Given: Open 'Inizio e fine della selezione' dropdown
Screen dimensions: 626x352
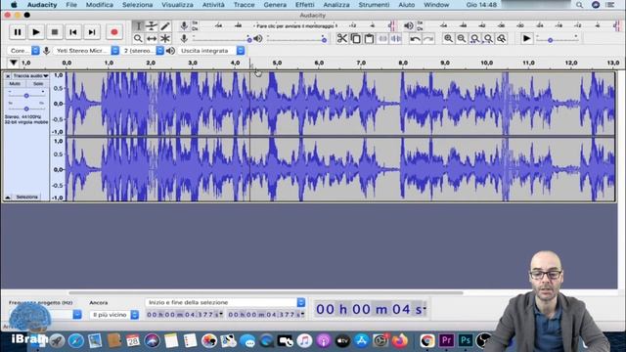Looking at the screenshot, I should tap(226, 302).
